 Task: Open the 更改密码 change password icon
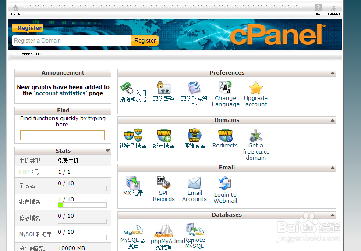point(164,87)
